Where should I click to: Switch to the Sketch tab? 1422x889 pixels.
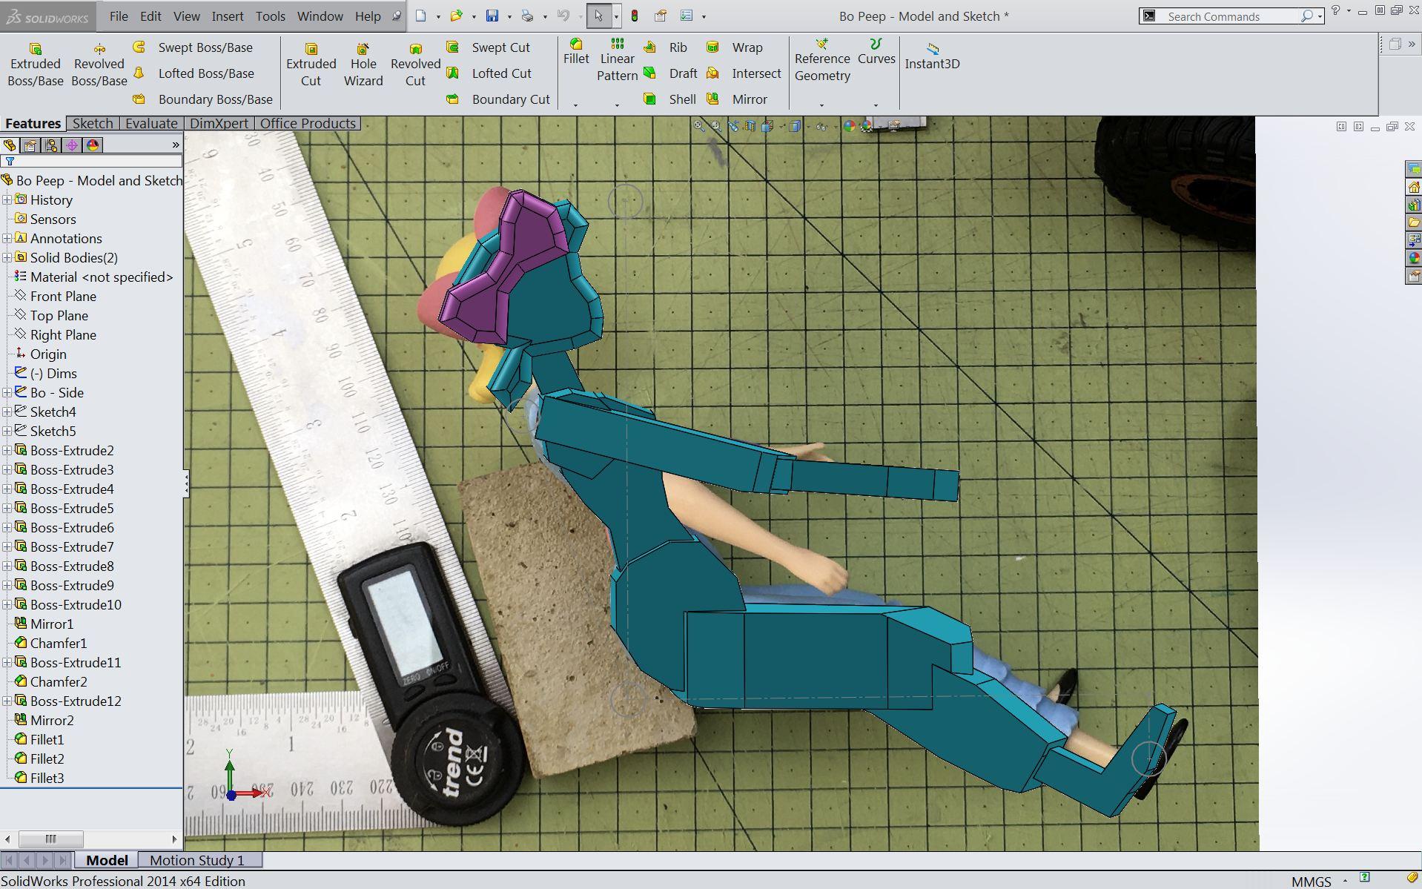[92, 123]
